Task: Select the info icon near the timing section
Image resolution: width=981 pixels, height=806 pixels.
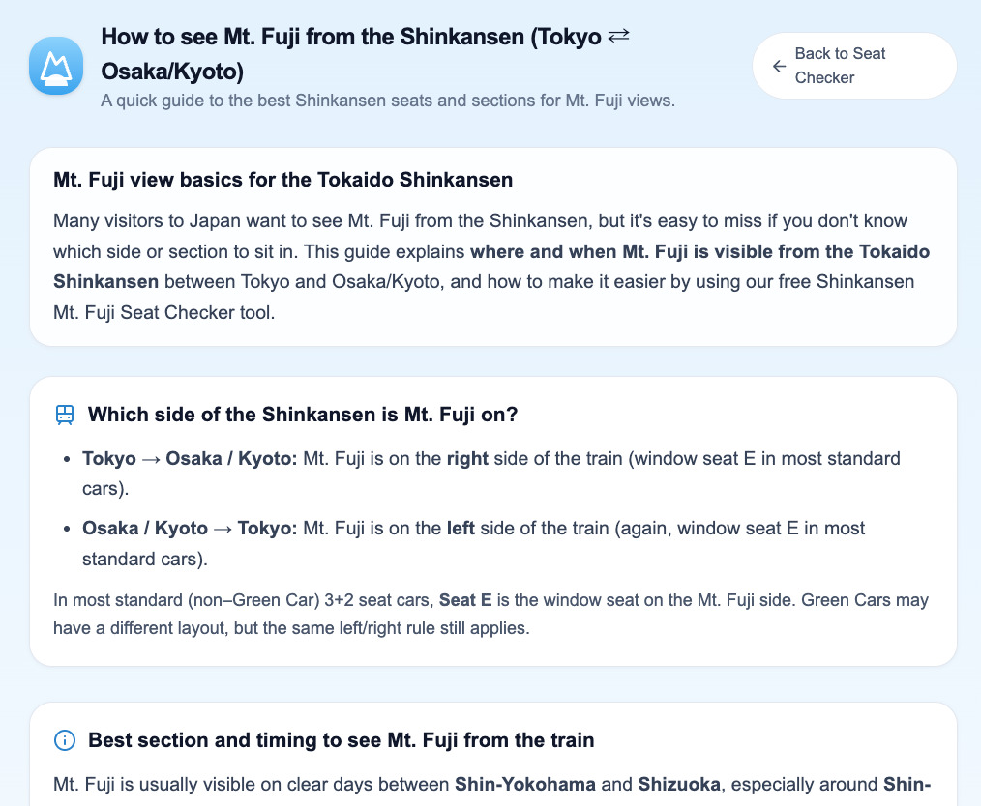Action: pos(64,739)
